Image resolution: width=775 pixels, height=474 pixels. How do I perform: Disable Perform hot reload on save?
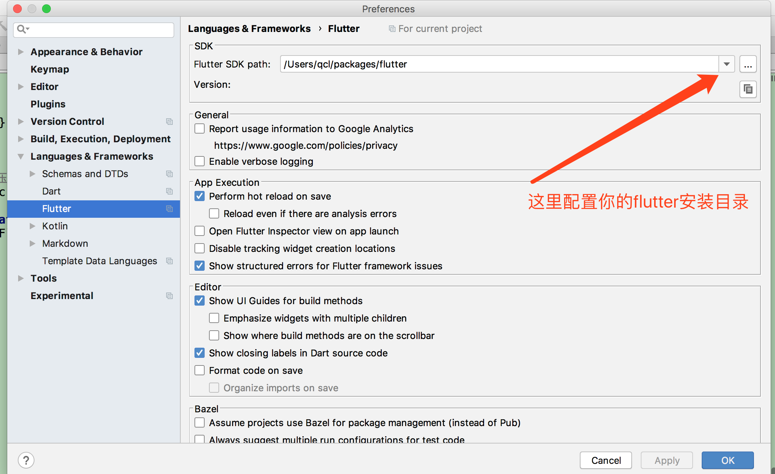click(200, 196)
